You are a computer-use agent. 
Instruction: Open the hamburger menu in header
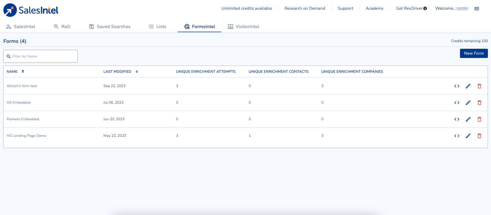click(x=477, y=9)
